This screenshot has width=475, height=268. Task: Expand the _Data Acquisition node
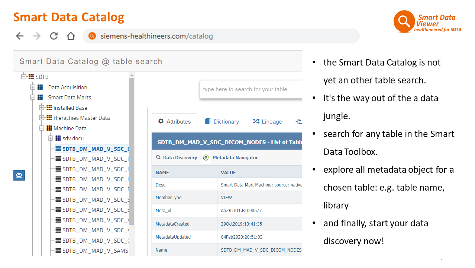pyautogui.click(x=33, y=87)
